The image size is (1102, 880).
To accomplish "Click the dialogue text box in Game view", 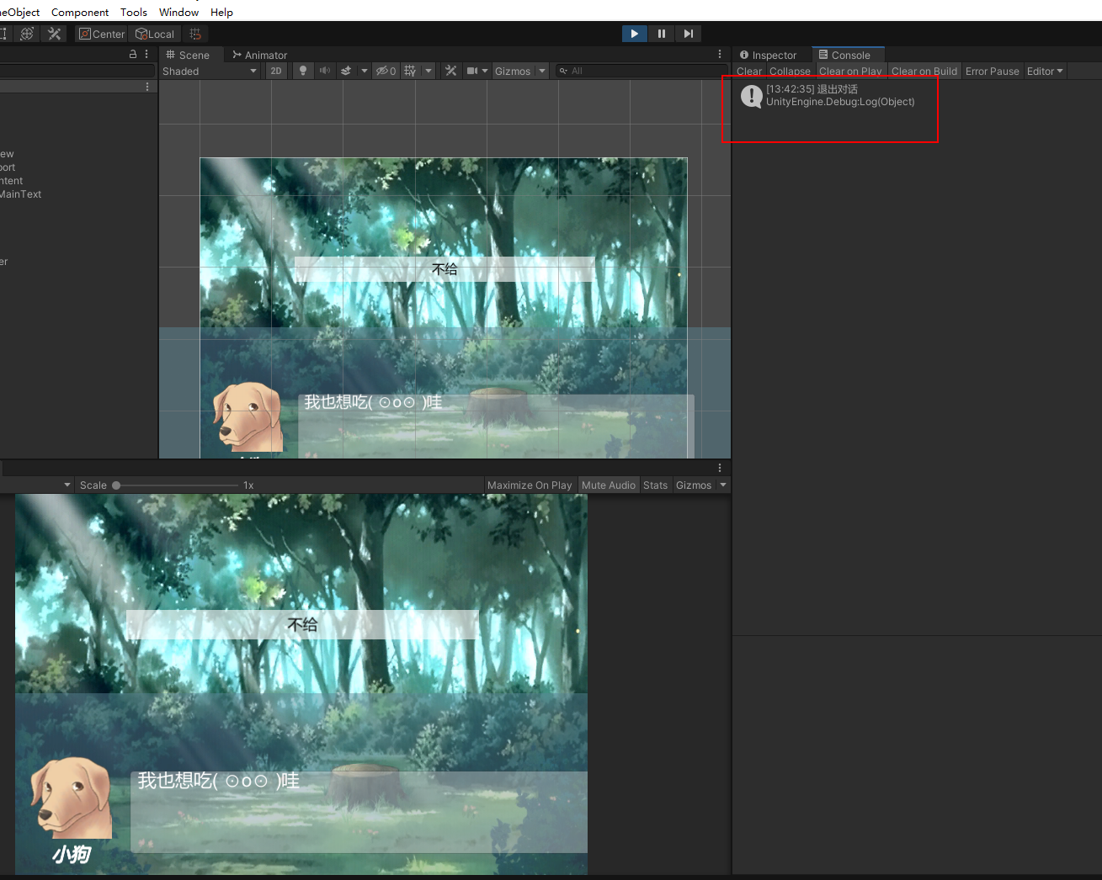I will 359,812.
